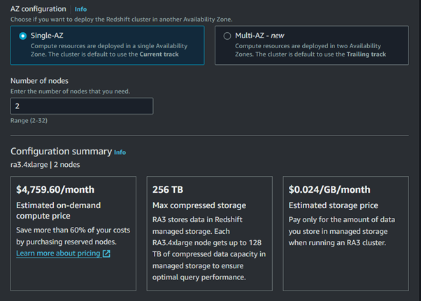Image resolution: width=421 pixels, height=301 pixels.
Task: Open Info link beside AZ configuration
Action: tap(80, 9)
